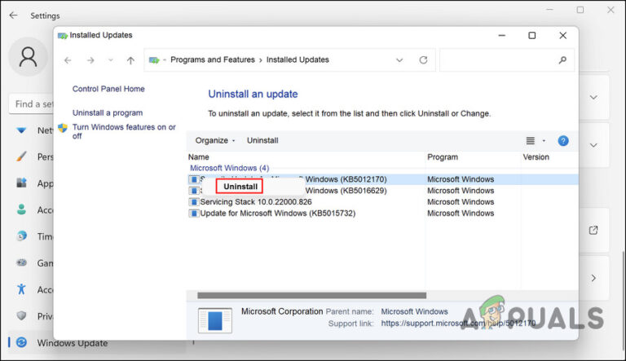Viewport: 626px width, 361px height.
Task: Click the Settings user profile avatar
Action: (28, 57)
